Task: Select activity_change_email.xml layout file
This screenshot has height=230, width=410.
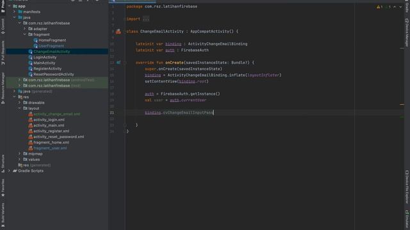Action: pyautogui.click(x=57, y=114)
